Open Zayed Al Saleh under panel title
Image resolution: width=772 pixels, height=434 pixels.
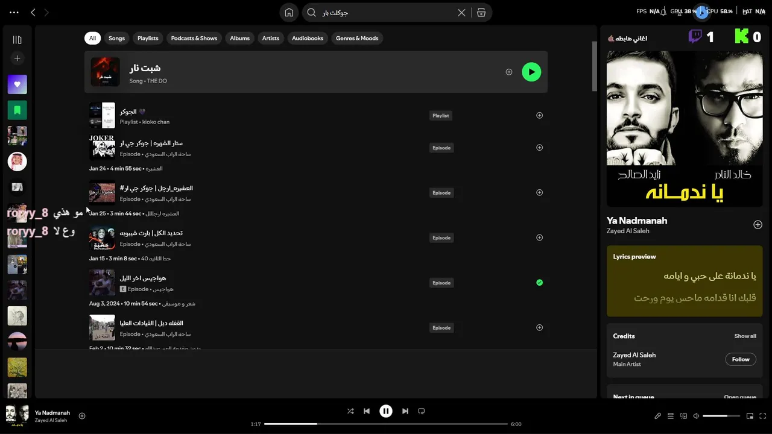tap(628, 231)
